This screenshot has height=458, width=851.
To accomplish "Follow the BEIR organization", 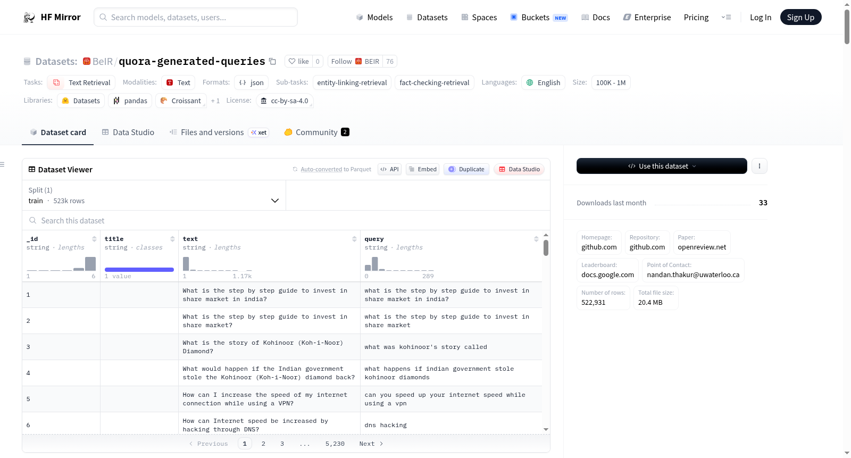I will (x=355, y=61).
